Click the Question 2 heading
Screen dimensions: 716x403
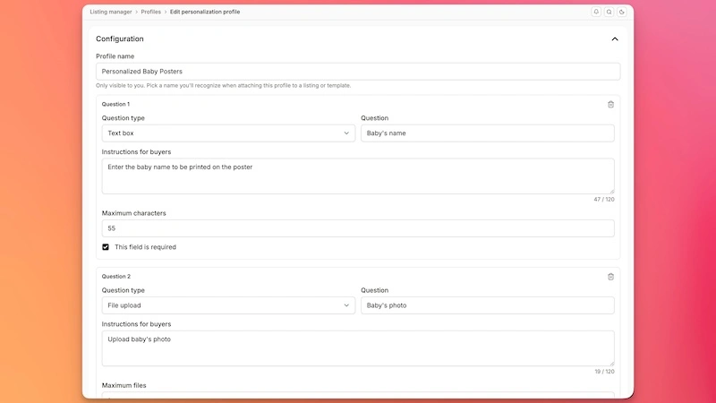(116, 277)
